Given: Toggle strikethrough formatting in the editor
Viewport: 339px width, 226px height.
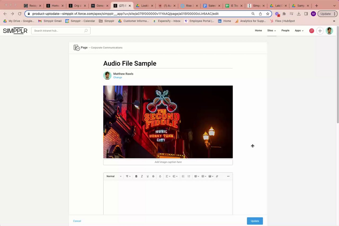Looking at the screenshot, I should [153, 176].
